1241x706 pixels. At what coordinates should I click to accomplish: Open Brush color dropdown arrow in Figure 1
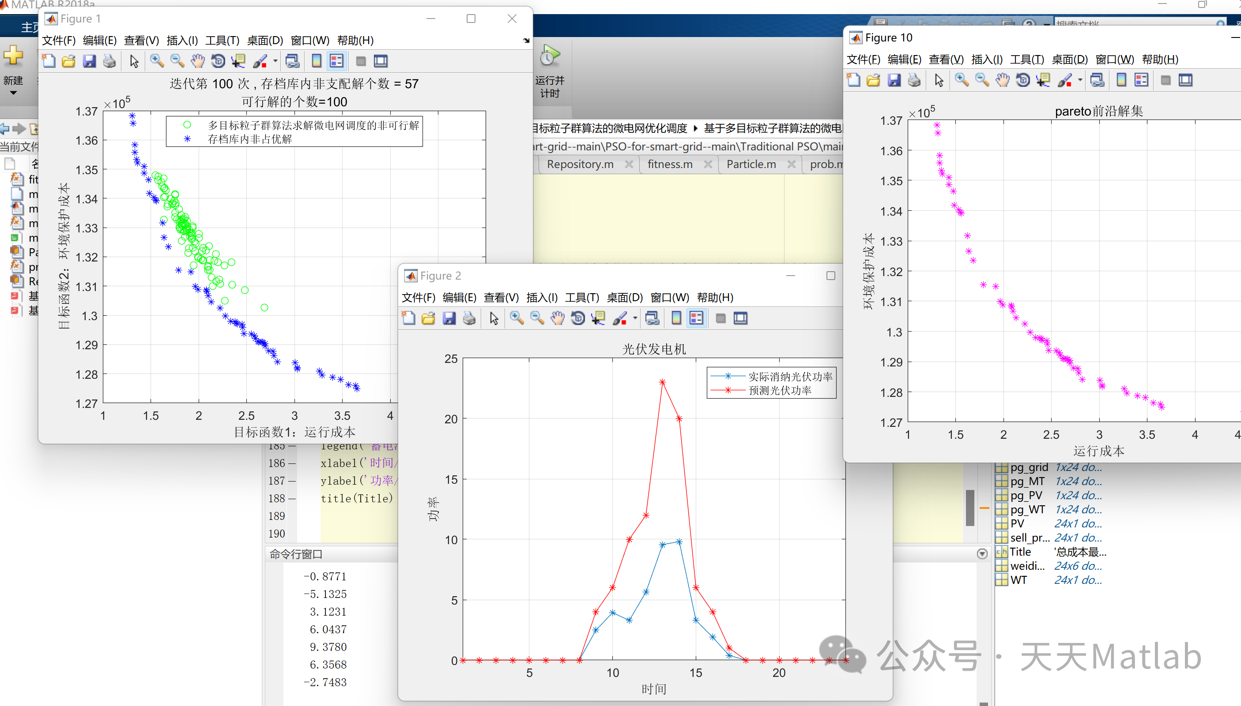tap(275, 61)
